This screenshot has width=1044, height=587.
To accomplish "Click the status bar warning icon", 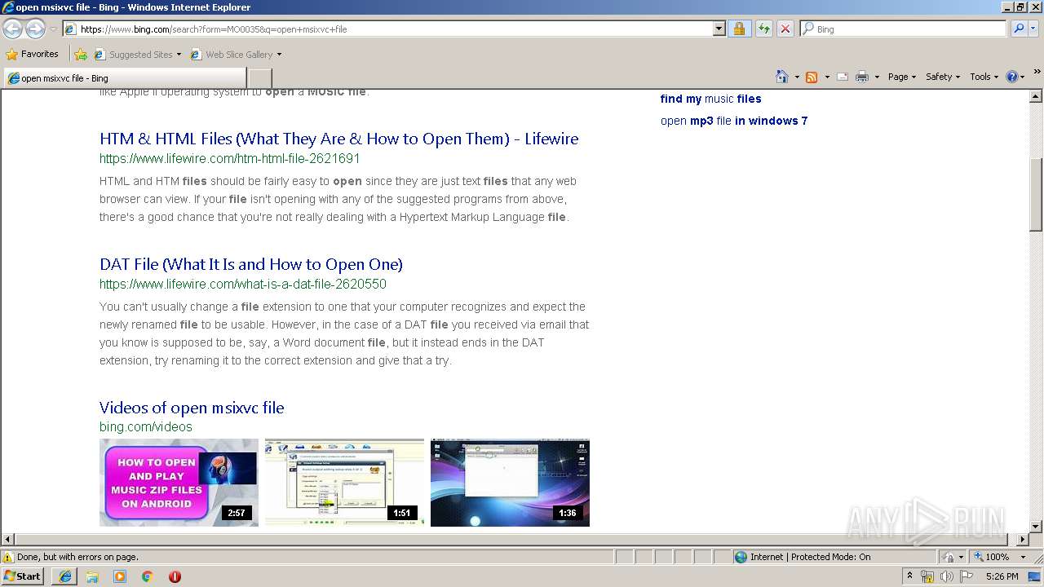I will pos(8,557).
